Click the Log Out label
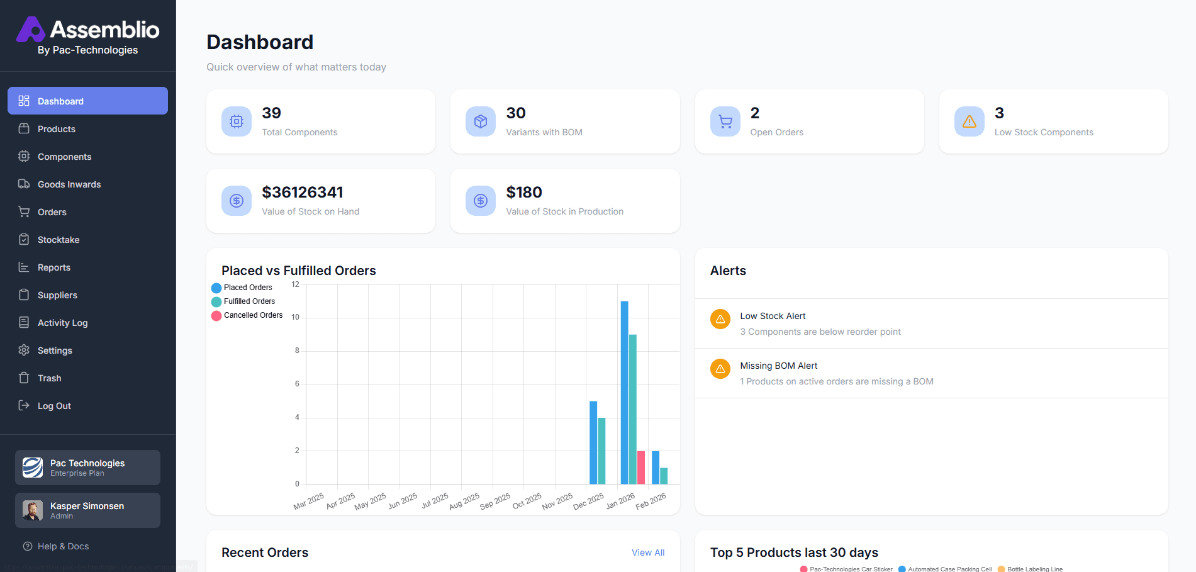This screenshot has height=572, width=1196. pyautogui.click(x=54, y=406)
